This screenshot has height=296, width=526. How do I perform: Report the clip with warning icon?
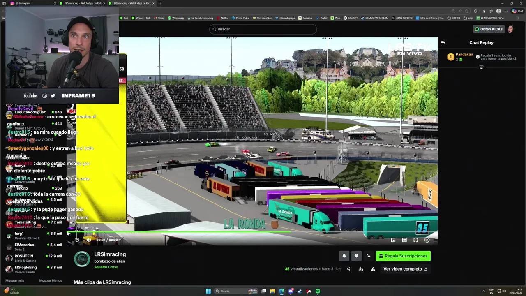pos(373,269)
